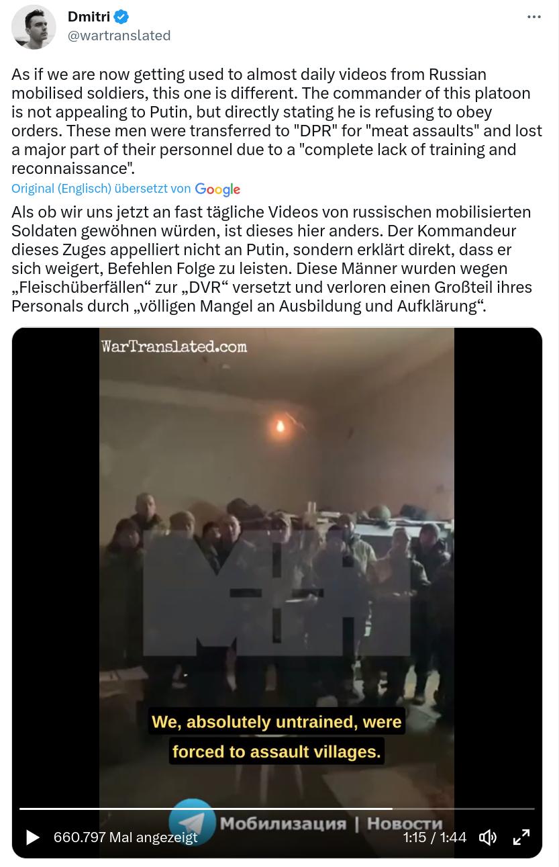Play the video using the play button

click(x=32, y=837)
